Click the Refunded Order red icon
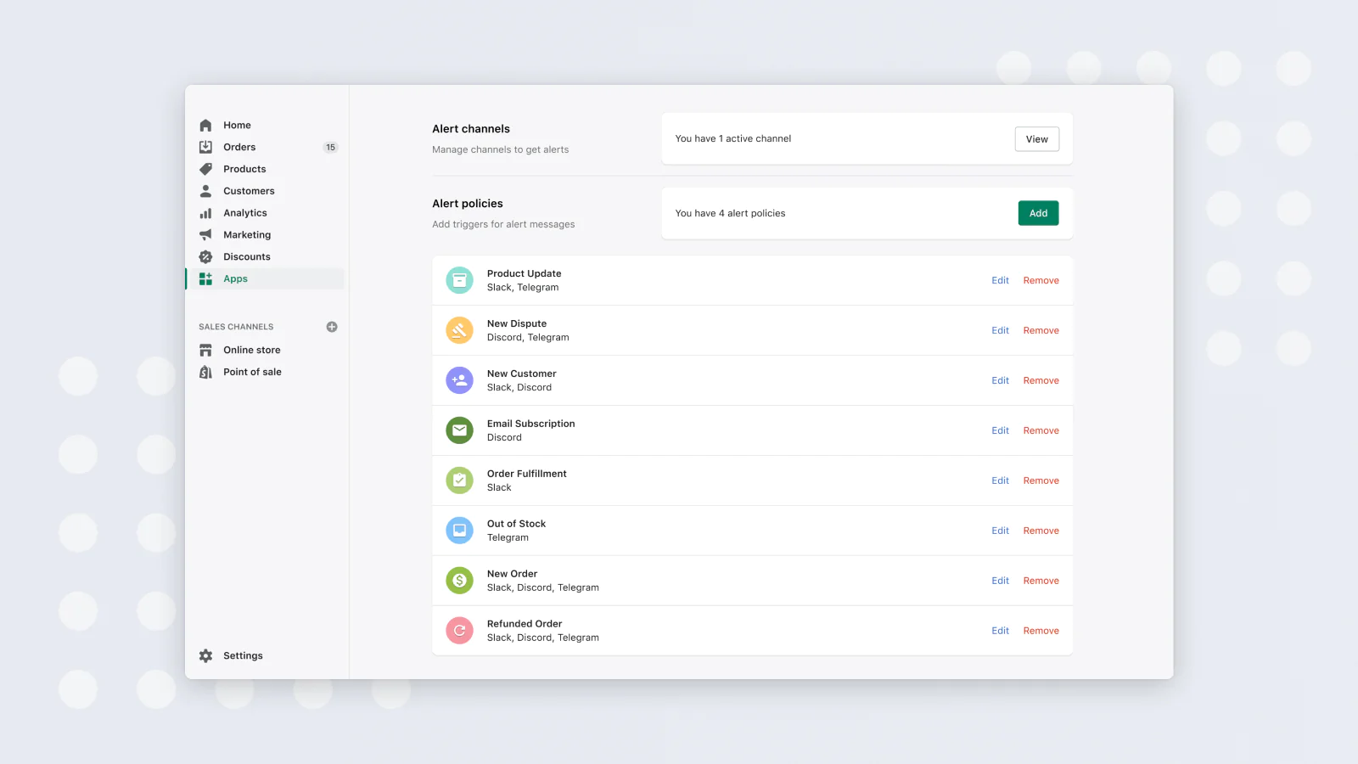1358x764 pixels. coord(459,631)
